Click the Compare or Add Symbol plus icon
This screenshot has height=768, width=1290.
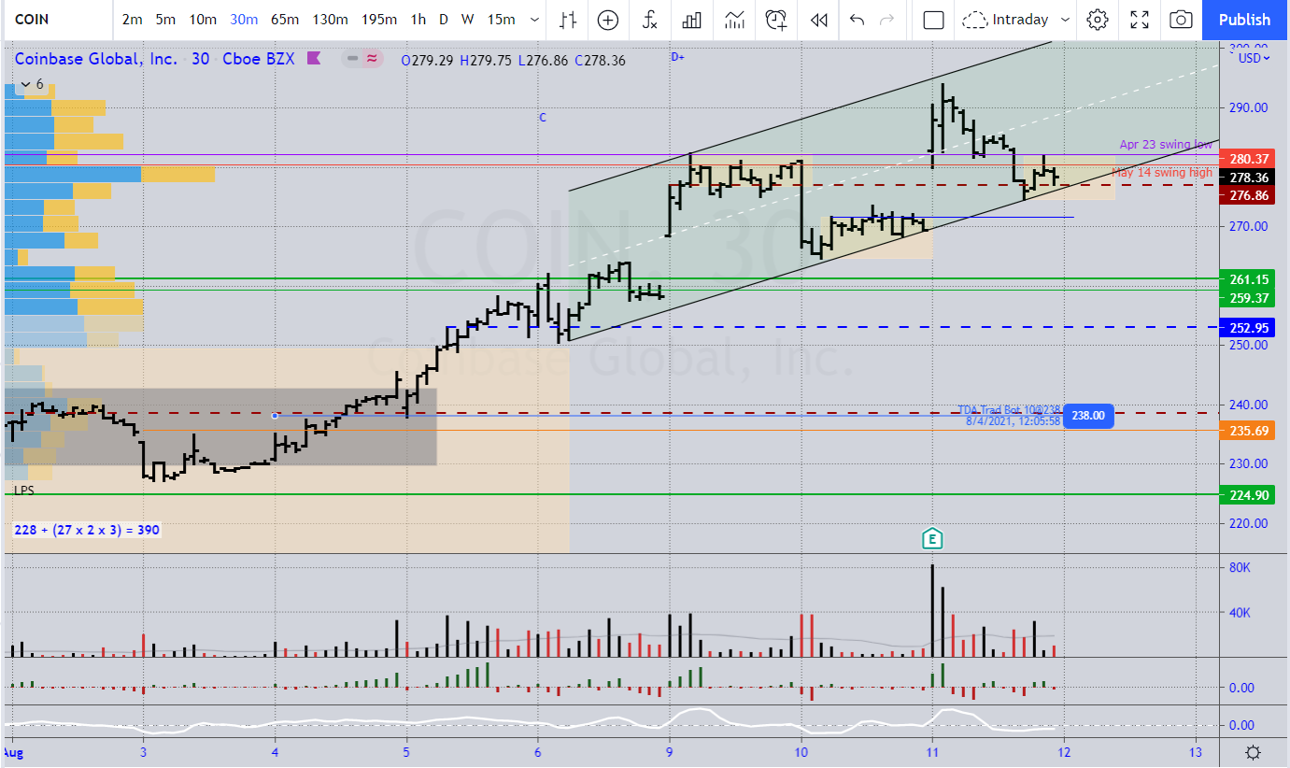click(x=608, y=20)
